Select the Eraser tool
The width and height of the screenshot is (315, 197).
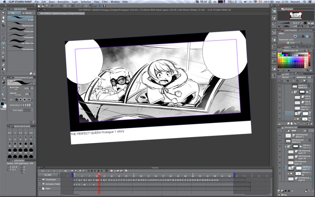pos(3,65)
